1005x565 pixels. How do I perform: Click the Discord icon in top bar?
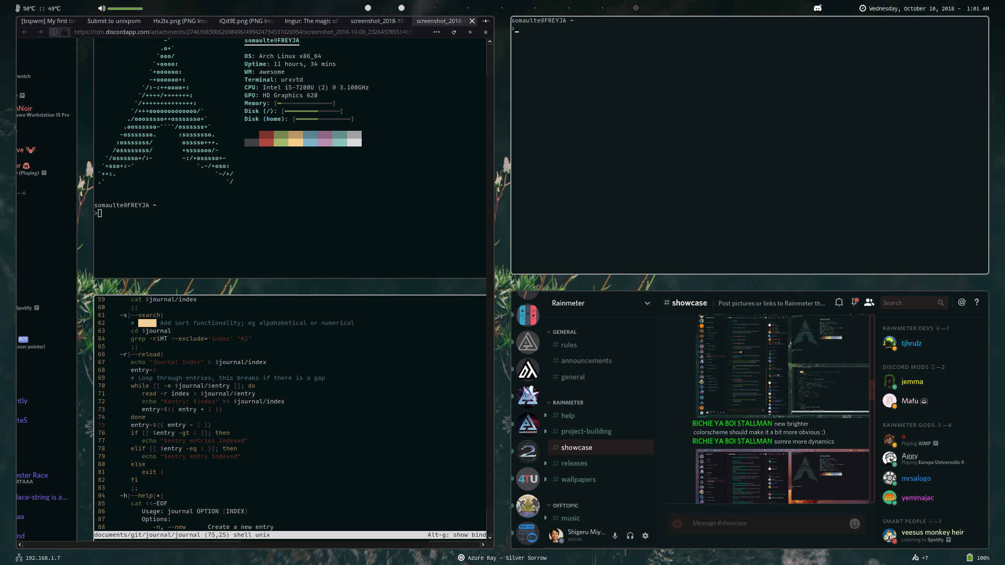tap(818, 8)
